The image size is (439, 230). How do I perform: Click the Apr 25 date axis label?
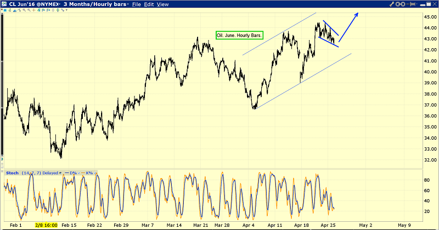(328, 225)
